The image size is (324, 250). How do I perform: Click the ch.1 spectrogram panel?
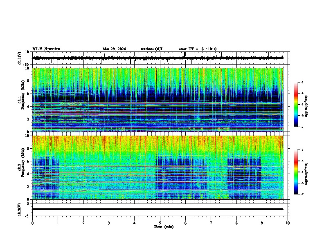tap(158, 100)
